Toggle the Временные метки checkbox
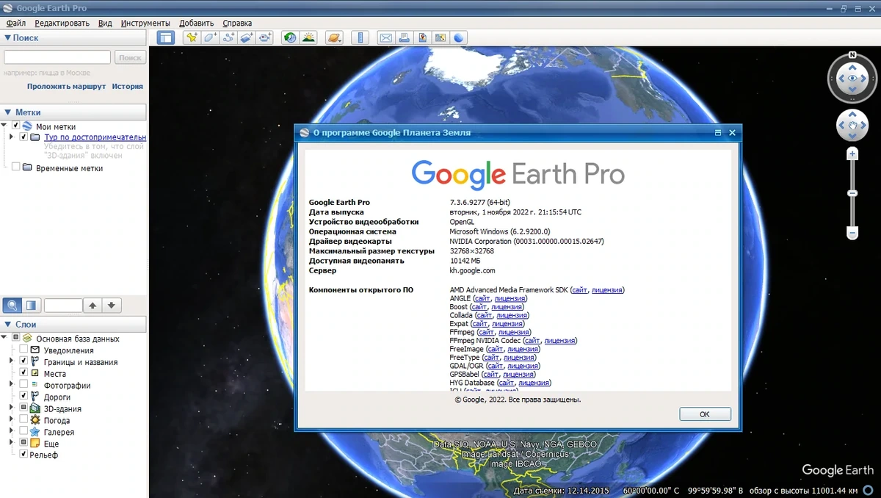The height and width of the screenshot is (498, 881). click(15, 167)
